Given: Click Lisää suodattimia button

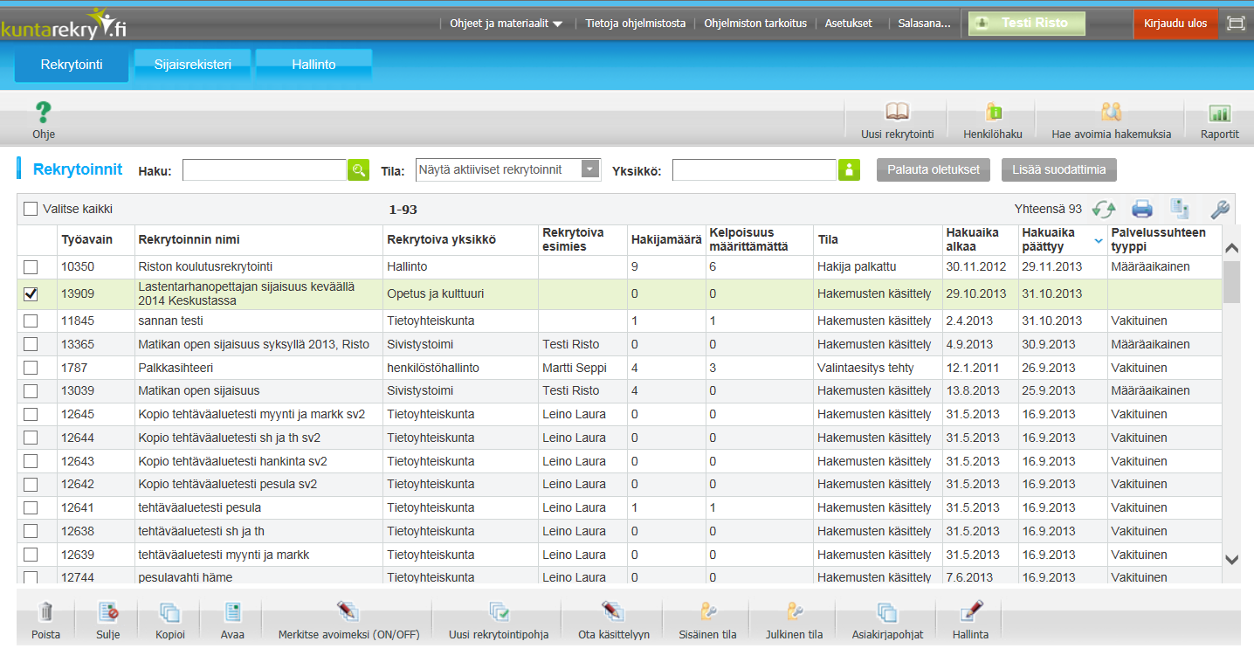Looking at the screenshot, I should 1059,169.
